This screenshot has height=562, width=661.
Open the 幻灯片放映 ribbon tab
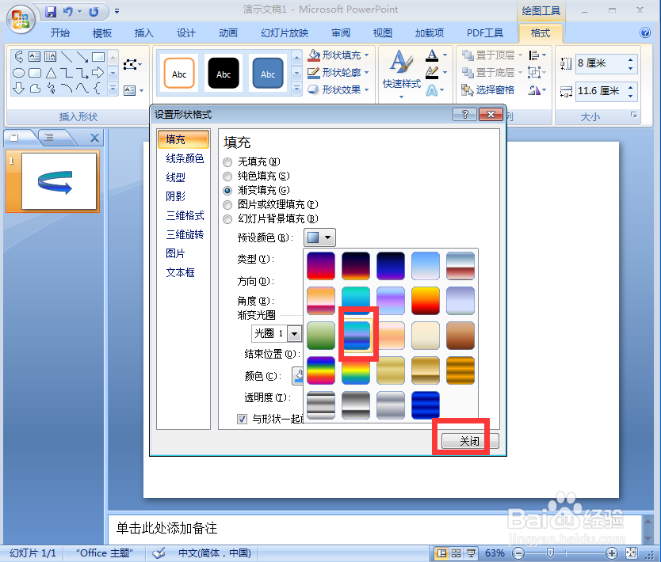[x=285, y=32]
